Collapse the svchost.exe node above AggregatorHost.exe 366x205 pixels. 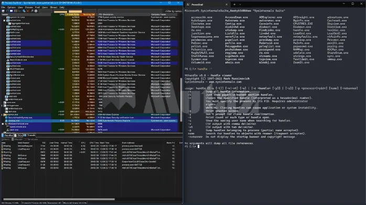pyautogui.click(x=4, y=20)
